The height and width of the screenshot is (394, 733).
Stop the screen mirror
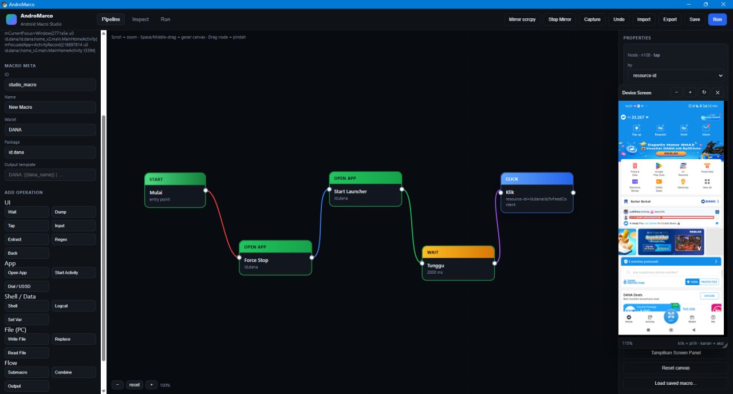tap(559, 19)
